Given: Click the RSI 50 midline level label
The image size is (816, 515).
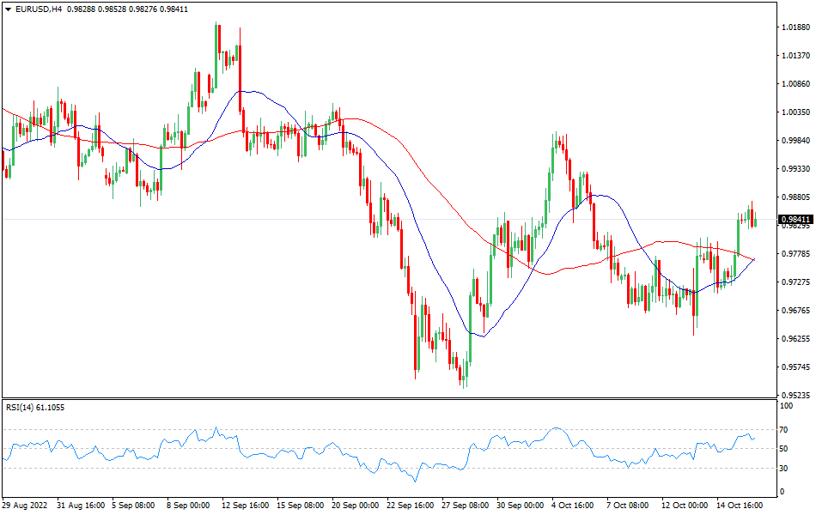Looking at the screenshot, I should click(783, 449).
